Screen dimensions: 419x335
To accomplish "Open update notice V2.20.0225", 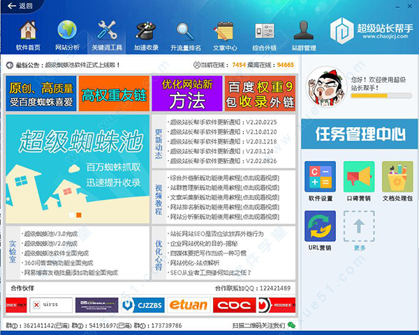I will [223, 123].
